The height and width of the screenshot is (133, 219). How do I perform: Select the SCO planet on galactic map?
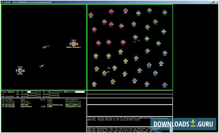147,27
